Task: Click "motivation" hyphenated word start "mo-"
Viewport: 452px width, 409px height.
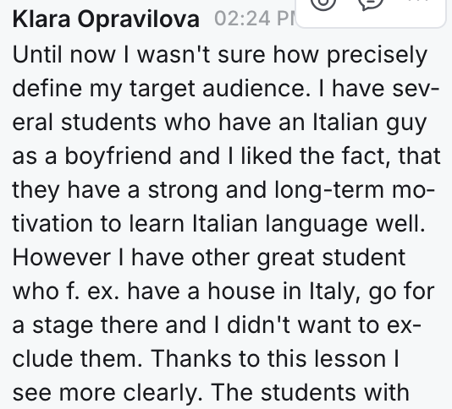Action: (x=409, y=191)
